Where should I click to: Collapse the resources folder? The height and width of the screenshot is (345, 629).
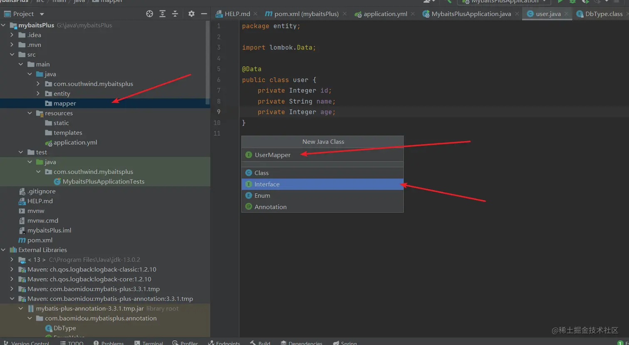[x=30, y=113]
